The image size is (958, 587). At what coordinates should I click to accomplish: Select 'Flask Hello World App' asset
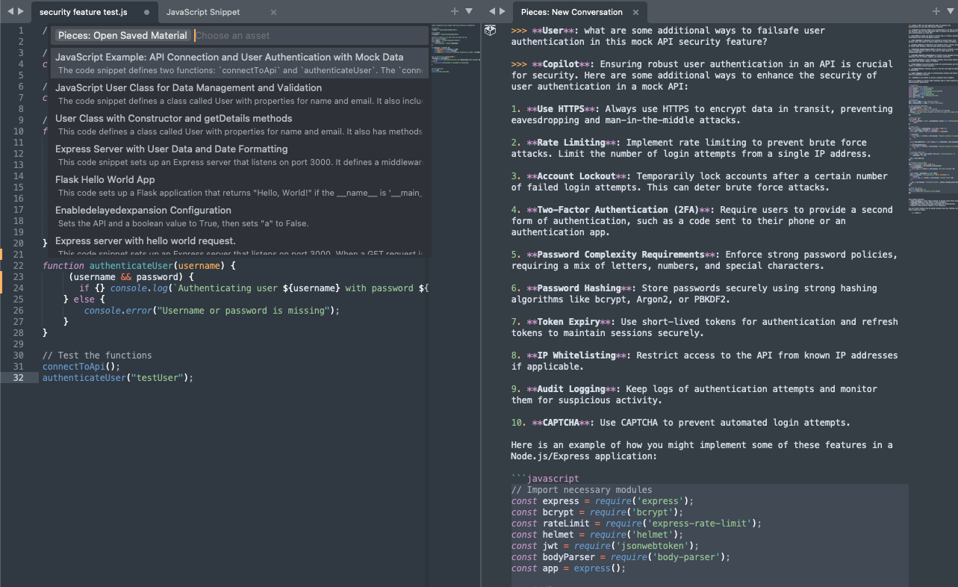240,185
